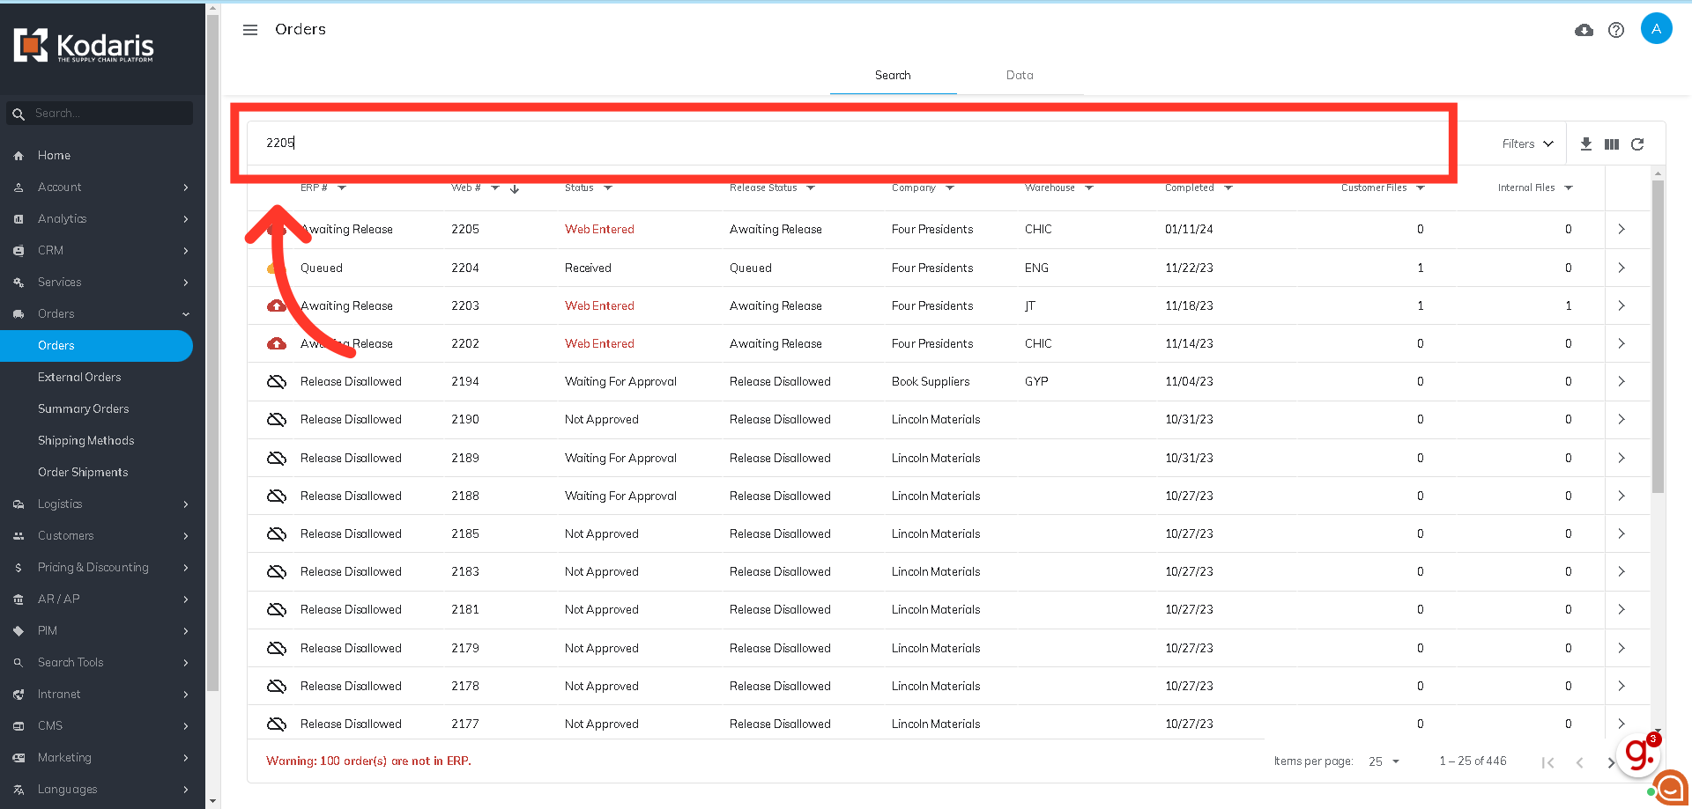1692x809 pixels.
Task: Click the disallowed cloud icon for order 2177
Action: (277, 724)
